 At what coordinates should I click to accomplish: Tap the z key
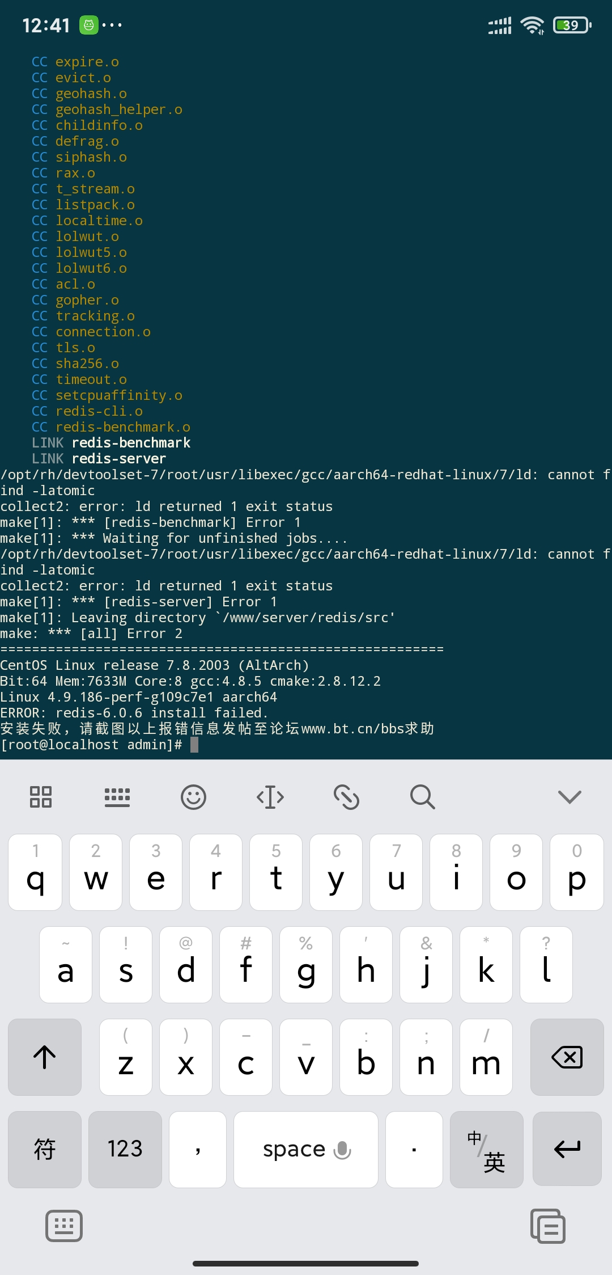tap(126, 1057)
